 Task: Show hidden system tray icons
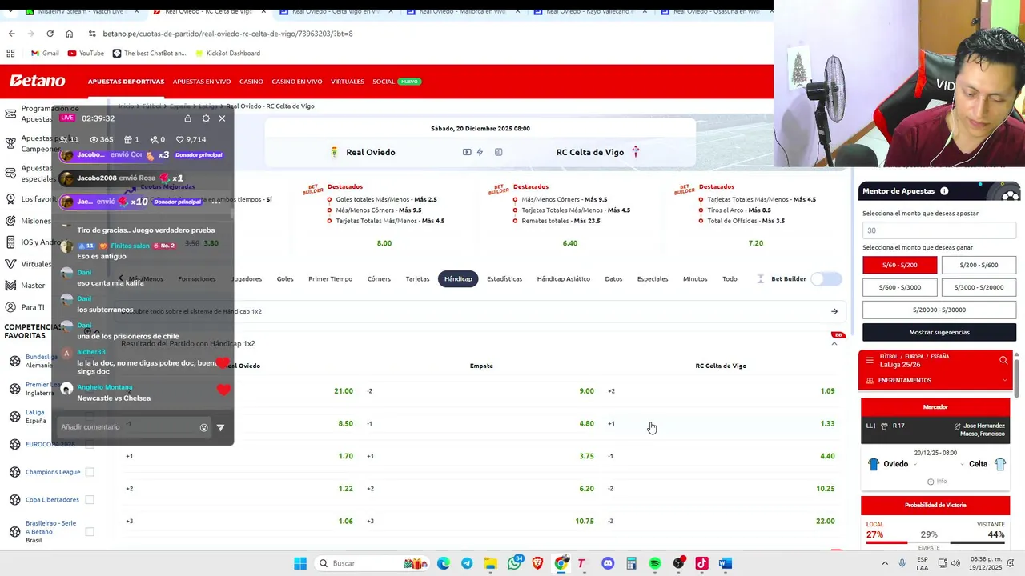(885, 563)
